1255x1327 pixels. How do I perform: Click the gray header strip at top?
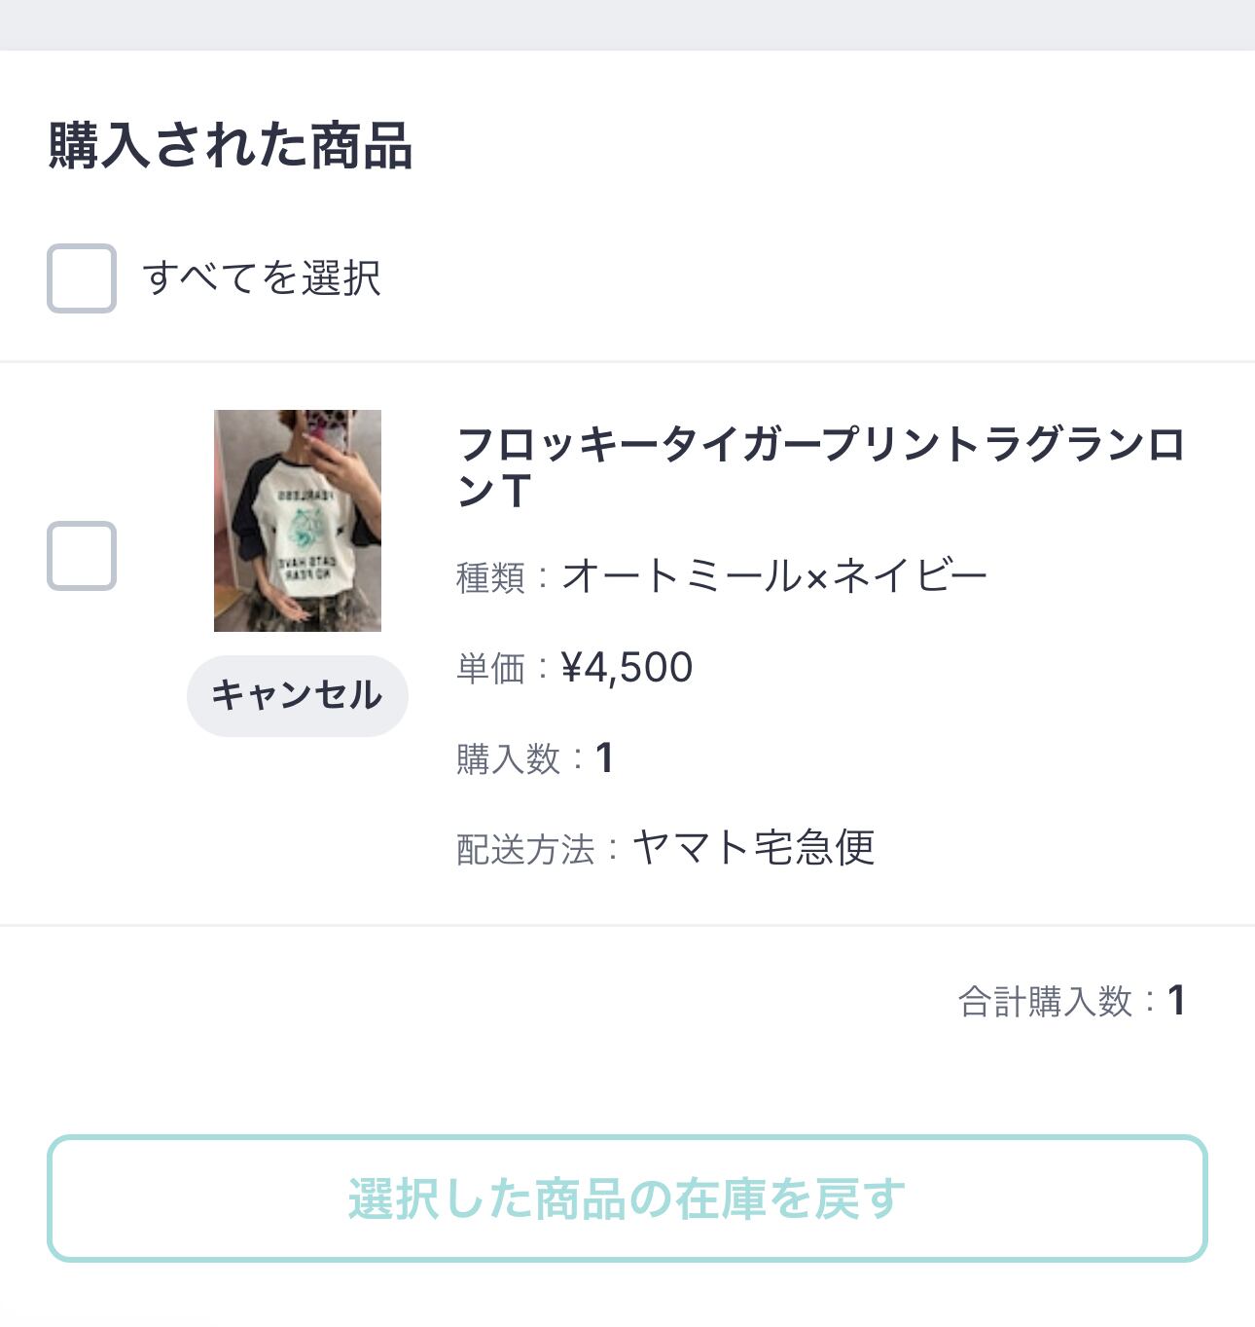point(627,23)
